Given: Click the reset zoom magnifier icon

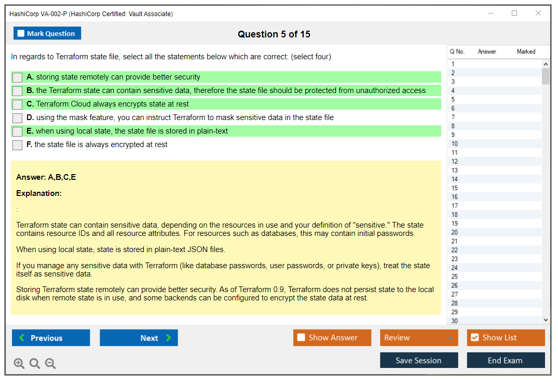Looking at the screenshot, I should [x=35, y=363].
